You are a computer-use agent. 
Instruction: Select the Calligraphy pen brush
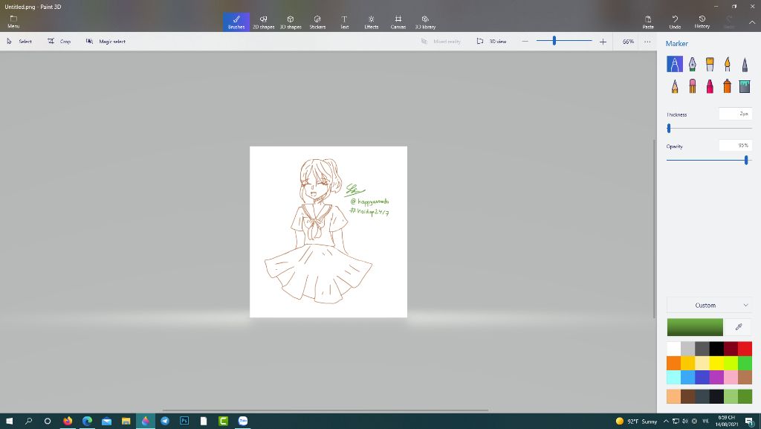tap(692, 63)
